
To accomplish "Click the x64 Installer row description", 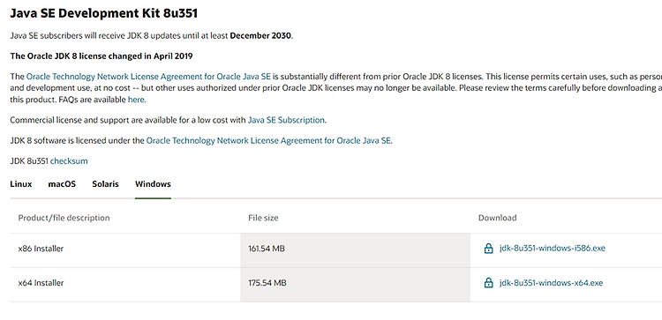I will coord(41,283).
